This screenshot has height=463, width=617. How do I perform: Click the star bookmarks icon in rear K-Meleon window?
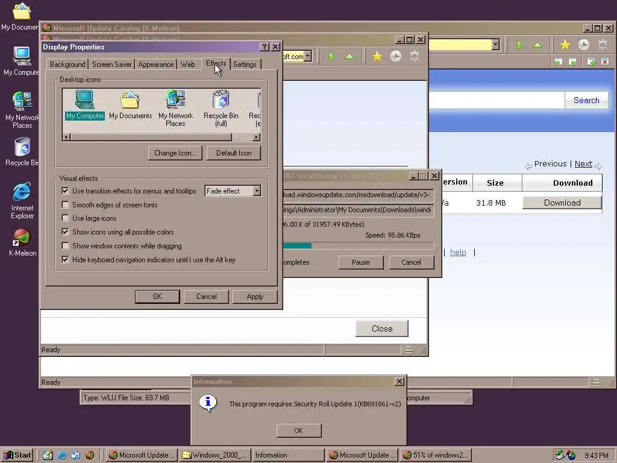[565, 45]
